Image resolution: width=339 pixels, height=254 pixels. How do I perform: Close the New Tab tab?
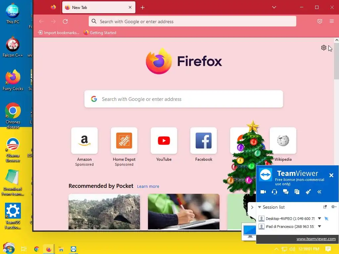[130, 7]
